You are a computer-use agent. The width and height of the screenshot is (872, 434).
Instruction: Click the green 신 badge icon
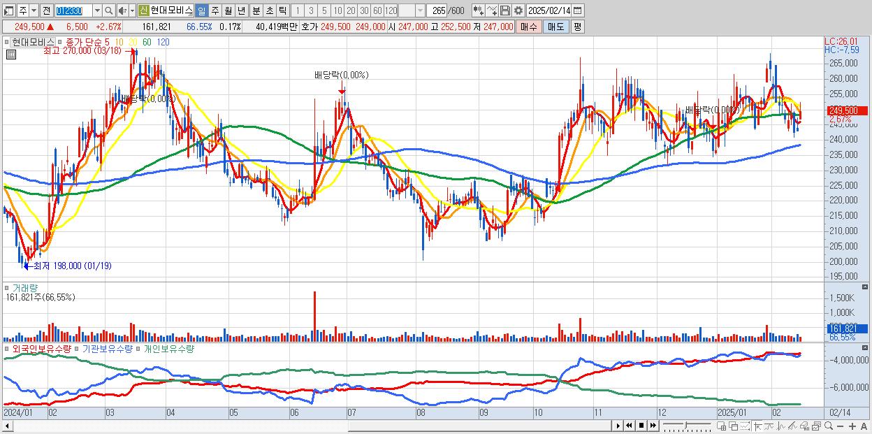143,11
